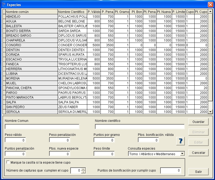Close the Especies window
215x180 pixels.
(x=210, y=5)
